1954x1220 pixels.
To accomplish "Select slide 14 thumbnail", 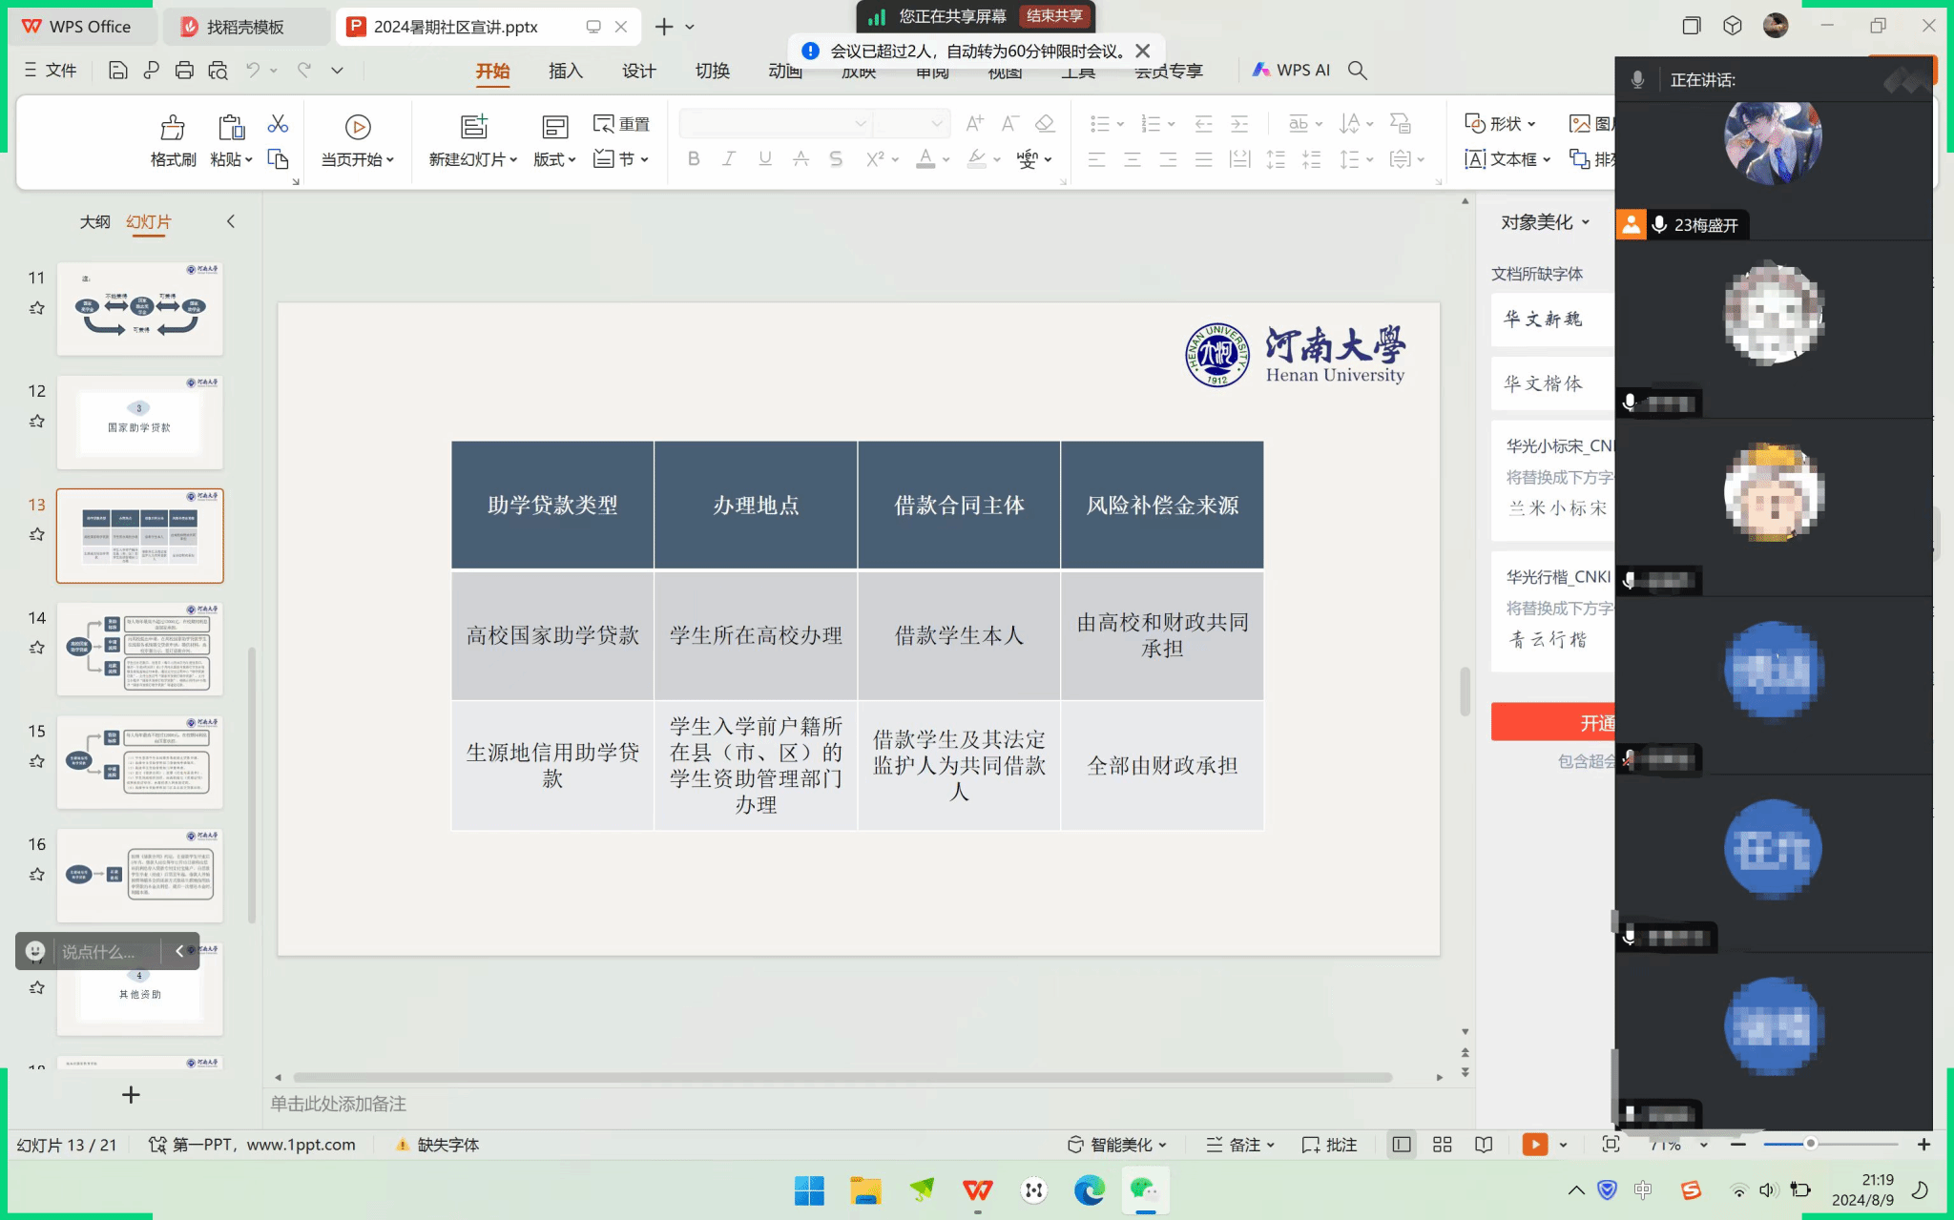I will pos(139,649).
